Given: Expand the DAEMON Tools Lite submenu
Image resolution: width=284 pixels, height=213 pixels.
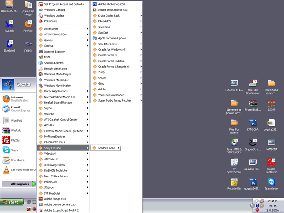Looking at the screenshot, I should (x=63, y=170).
